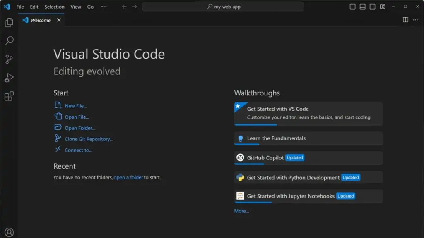
Task: Toggle the primary sidebar visibility icon
Action: (352, 6)
